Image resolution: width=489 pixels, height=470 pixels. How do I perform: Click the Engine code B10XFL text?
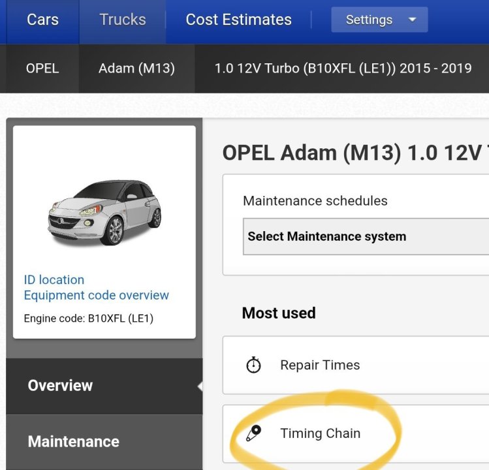[x=89, y=319]
